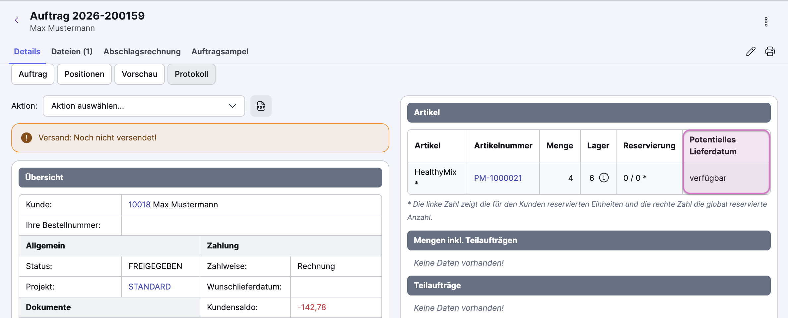Open customer number 10018 link

139,205
